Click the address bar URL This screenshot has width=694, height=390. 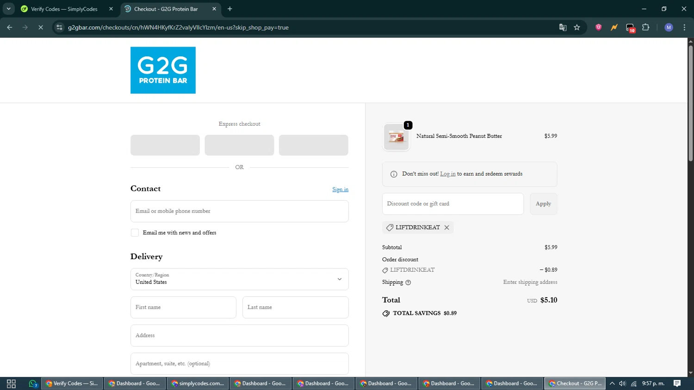pyautogui.click(x=178, y=27)
